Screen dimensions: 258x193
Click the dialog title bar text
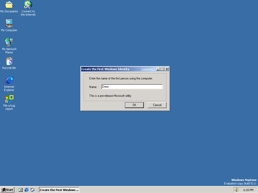(105, 69)
